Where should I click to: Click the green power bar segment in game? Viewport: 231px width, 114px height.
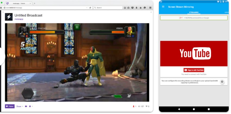click(118, 97)
